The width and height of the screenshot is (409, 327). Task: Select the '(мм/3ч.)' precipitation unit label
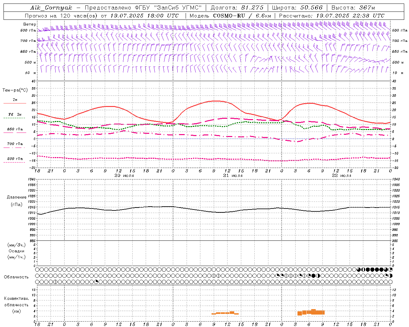coord(16,245)
